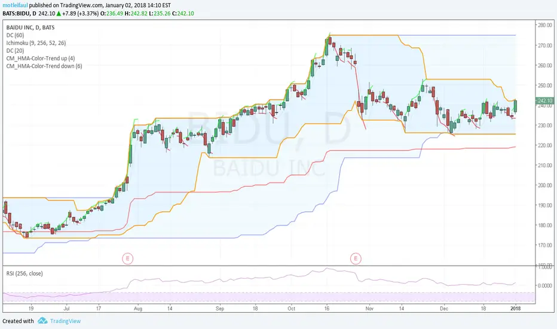Open the TradingView link in the footer

click(x=65, y=321)
